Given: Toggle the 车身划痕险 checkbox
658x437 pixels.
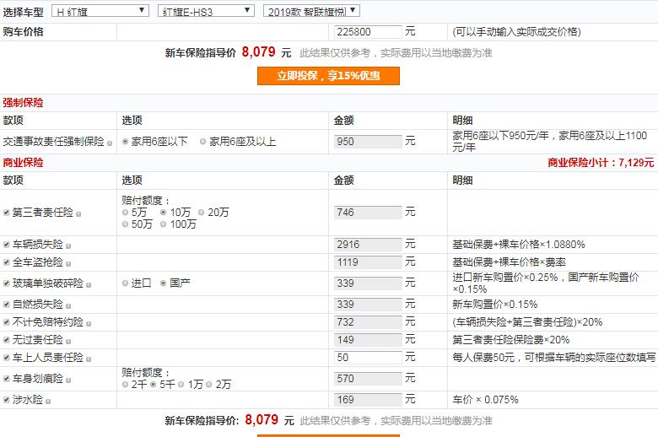Looking at the screenshot, I should (6, 379).
